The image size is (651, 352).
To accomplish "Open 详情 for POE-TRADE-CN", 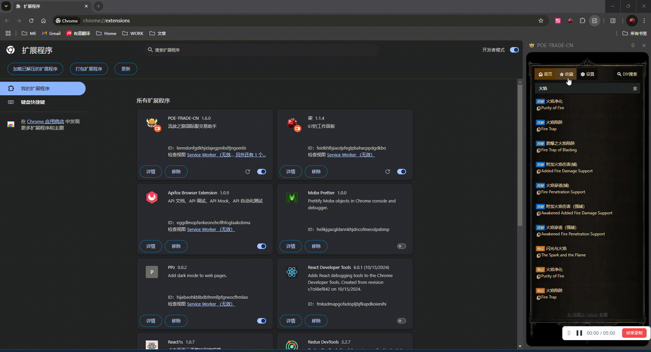I will tap(151, 172).
